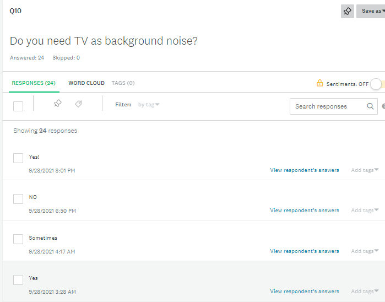Open the Tags (0) tab
Image resolution: width=385 pixels, height=302 pixels.
(123, 83)
